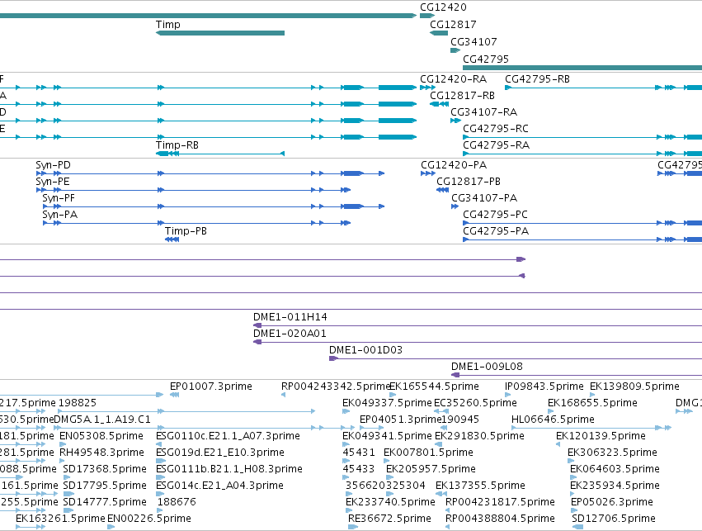Select transcript CG12420-RA
Image resolution: width=702 pixels, height=531 pixels.
coord(427,88)
